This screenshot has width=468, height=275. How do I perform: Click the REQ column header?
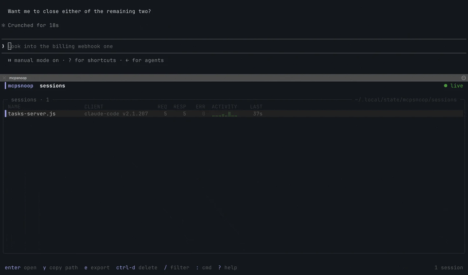162,107
